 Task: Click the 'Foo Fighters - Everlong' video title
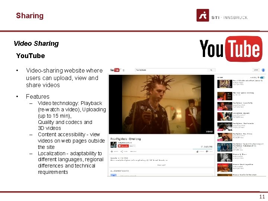coord(126,139)
